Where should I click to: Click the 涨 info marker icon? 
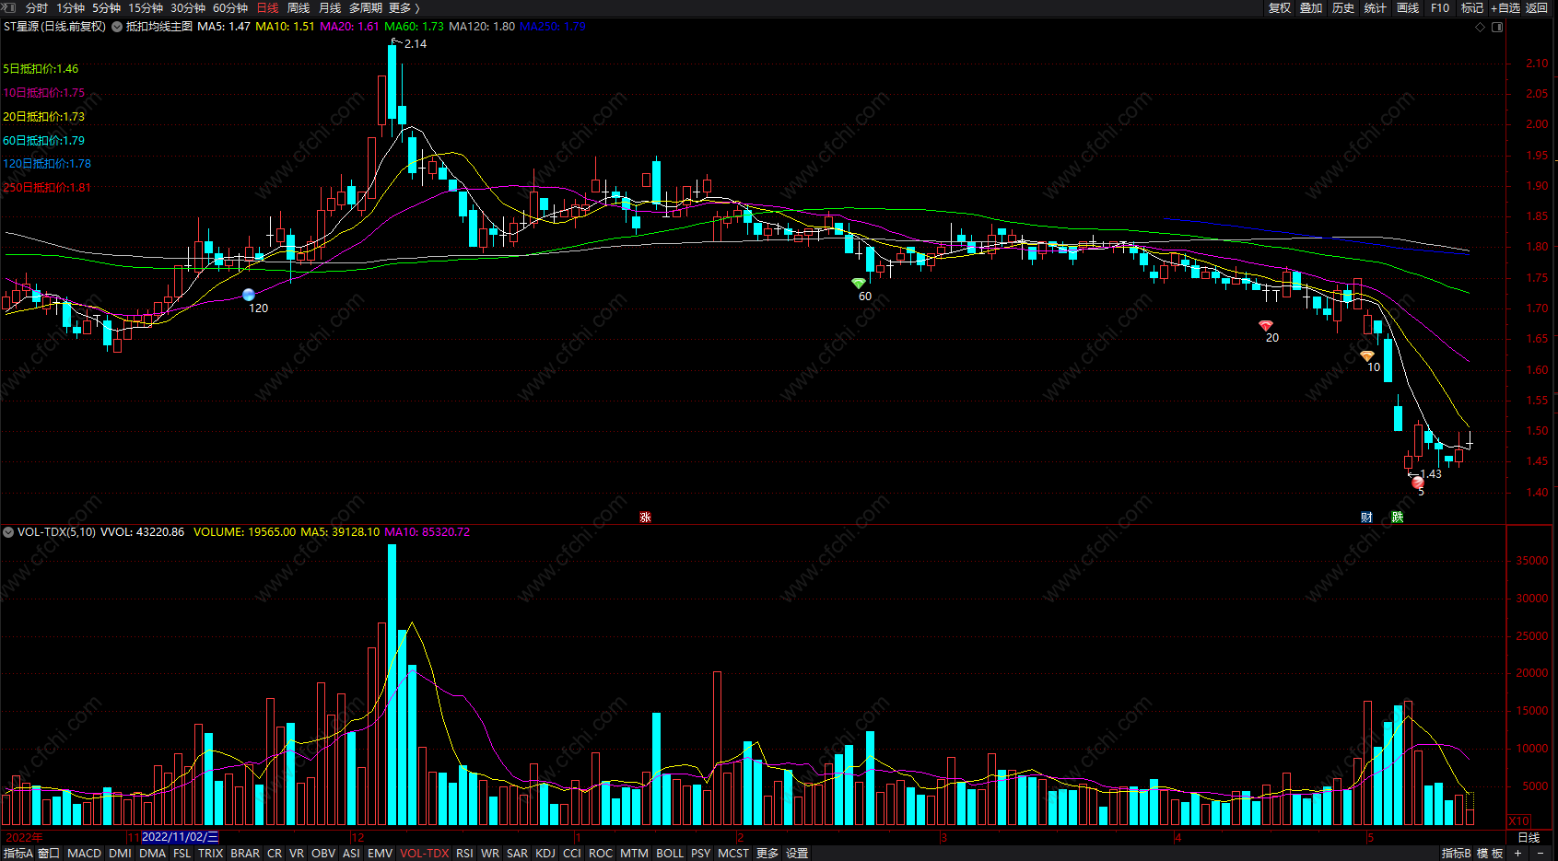[645, 518]
